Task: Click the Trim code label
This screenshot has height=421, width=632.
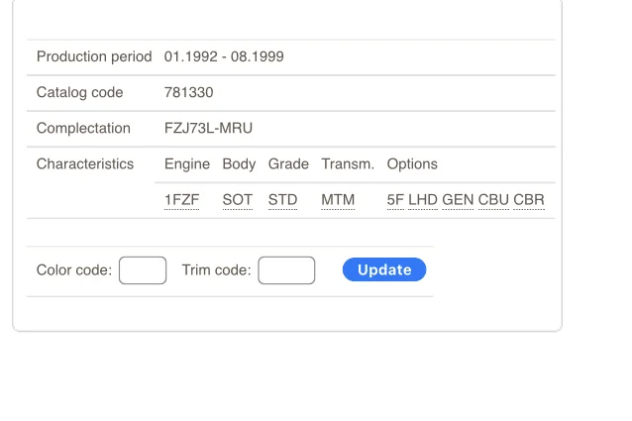Action: point(216,270)
